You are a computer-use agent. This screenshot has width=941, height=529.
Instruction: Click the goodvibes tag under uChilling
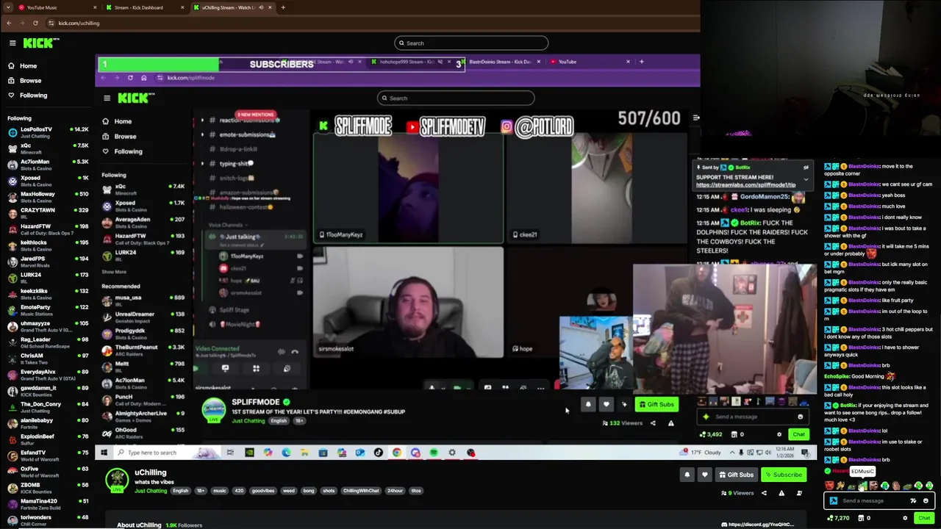[x=262, y=491]
